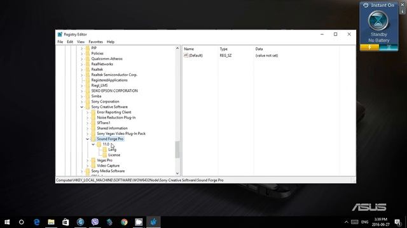Open File Explorer from taskbar
Image resolution: width=407 pixels, height=228 pixels.
(x=51, y=222)
